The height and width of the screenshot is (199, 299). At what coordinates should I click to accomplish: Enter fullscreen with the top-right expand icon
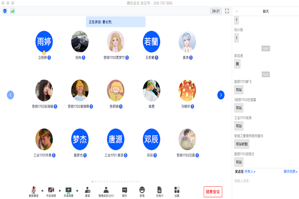tap(227, 11)
